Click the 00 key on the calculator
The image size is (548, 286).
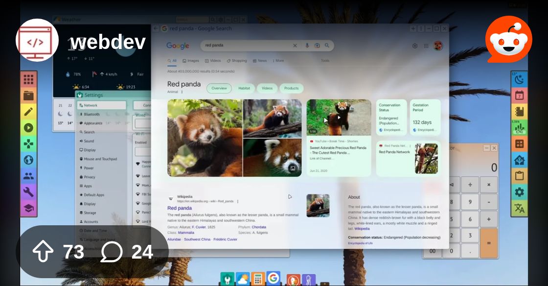tap(433, 251)
